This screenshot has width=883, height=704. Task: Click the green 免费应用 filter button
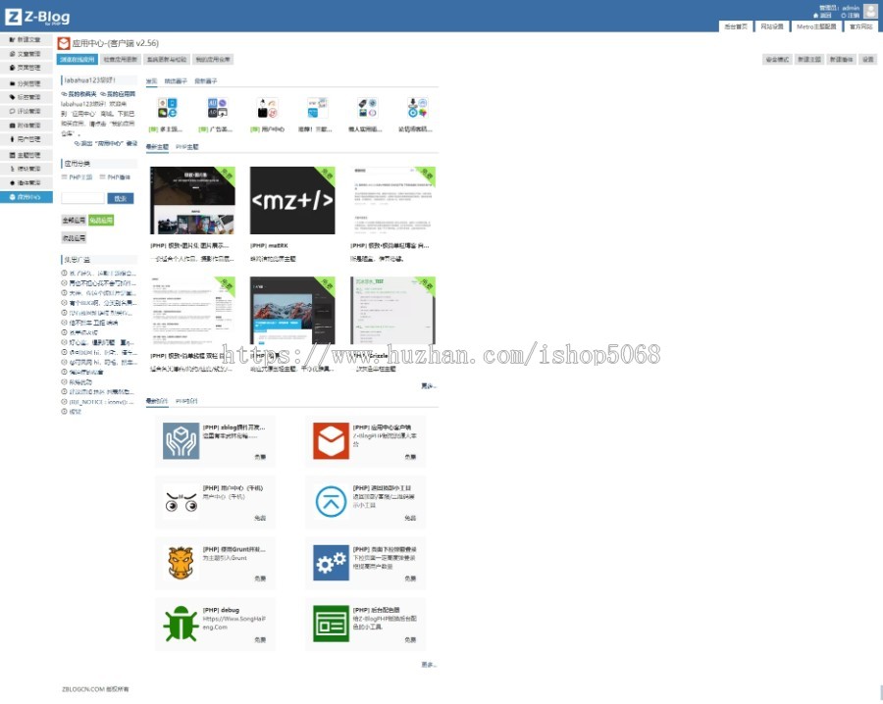pos(101,221)
